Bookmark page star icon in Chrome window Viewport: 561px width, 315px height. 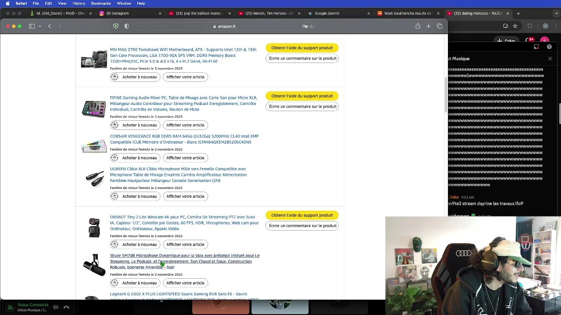tap(515, 26)
